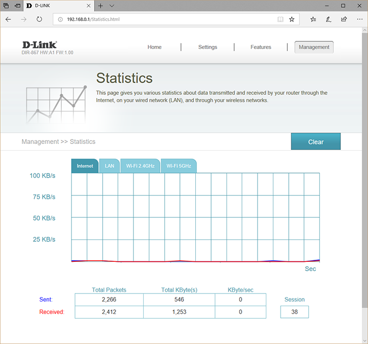
Task: Switch to the LAN statistics tab
Action: (109, 166)
